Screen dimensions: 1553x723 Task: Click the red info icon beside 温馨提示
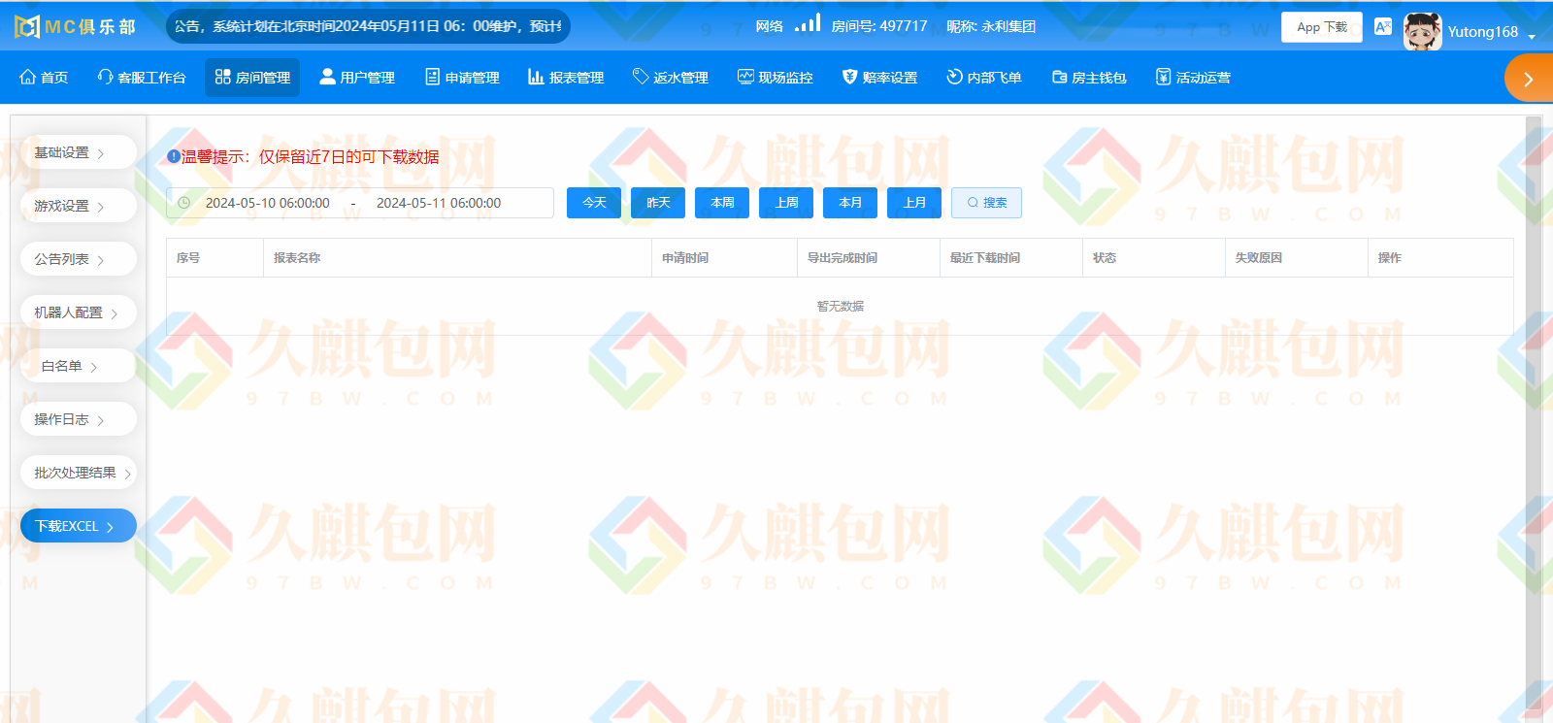pos(174,156)
